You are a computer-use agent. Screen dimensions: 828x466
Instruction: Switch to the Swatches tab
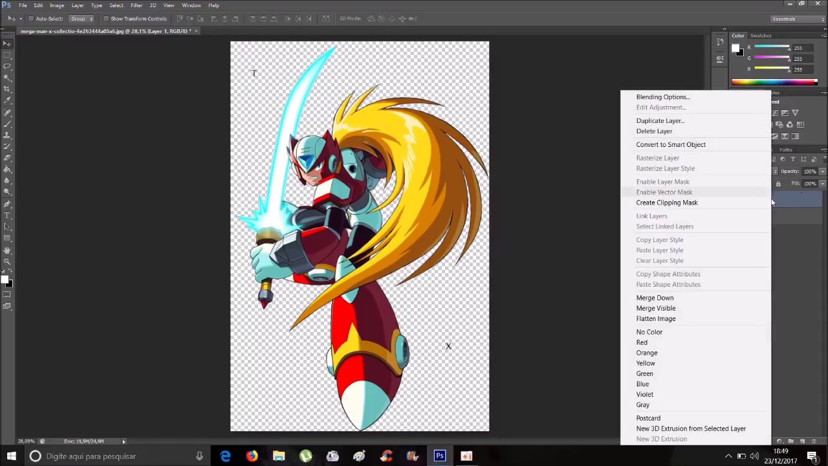point(761,36)
